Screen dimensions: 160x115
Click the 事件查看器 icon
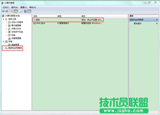9,25
